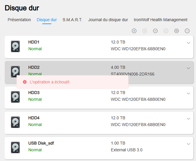Click the Disque dur page heading
196x161 pixels.
pyautogui.click(x=22, y=8)
